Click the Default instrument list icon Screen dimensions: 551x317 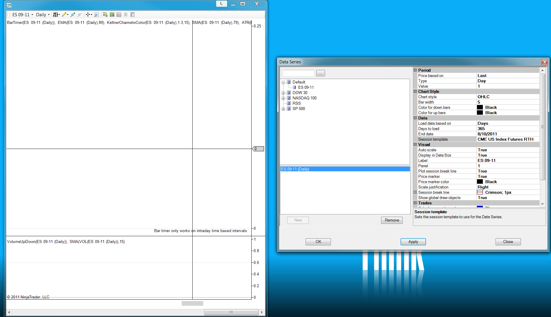289,82
